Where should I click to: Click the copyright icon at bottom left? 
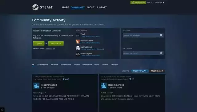(2, 110)
